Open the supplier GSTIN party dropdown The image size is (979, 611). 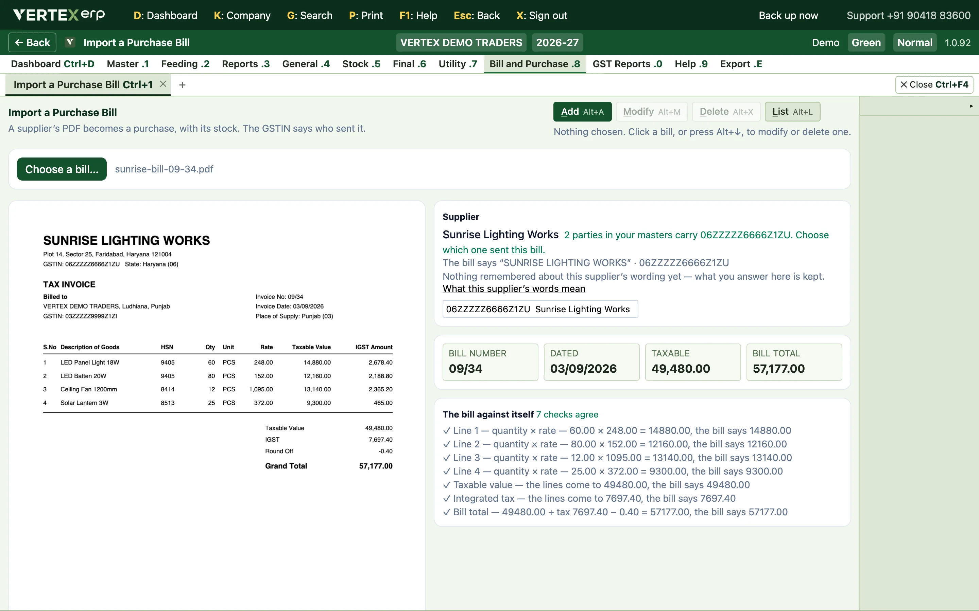pyautogui.click(x=540, y=309)
